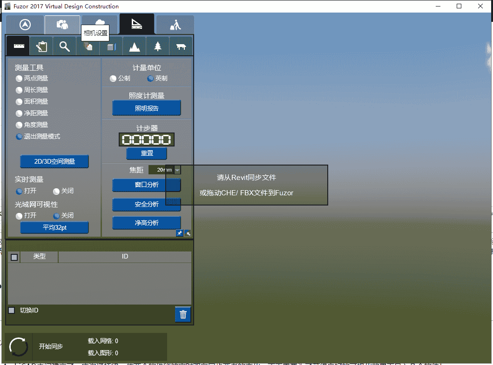The height and width of the screenshot is (365, 493).
Task: Expand the 焦距 20mm dropdown arrow
Action: [177, 170]
